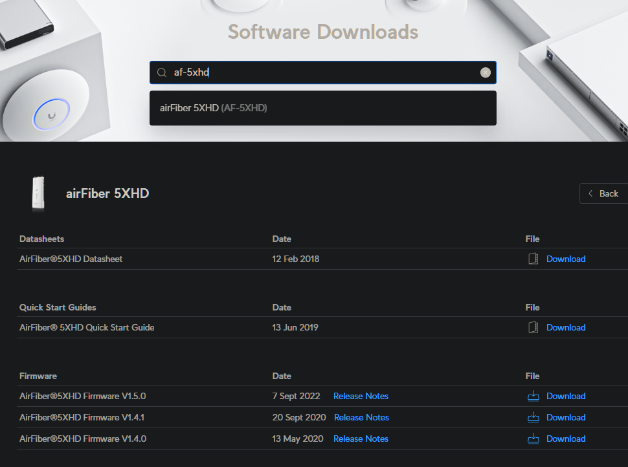This screenshot has width=628, height=467.
Task: Click the airFiber 5XHD product thumbnail
Action: coord(38,193)
